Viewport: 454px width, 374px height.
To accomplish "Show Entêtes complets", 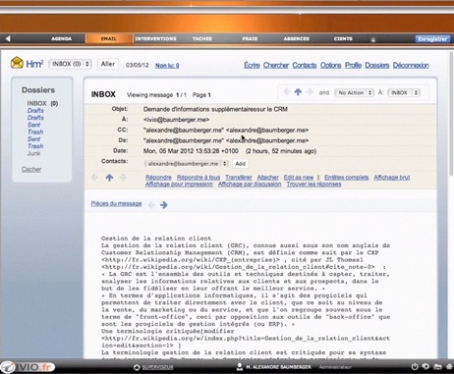I will coord(347,178).
